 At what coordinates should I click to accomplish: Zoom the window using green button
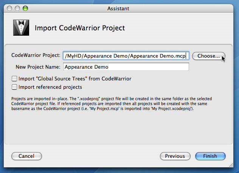[x=25, y=8]
